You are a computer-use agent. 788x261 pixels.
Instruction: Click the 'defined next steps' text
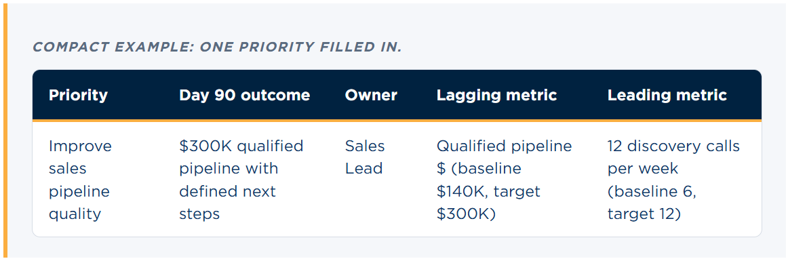click(228, 203)
